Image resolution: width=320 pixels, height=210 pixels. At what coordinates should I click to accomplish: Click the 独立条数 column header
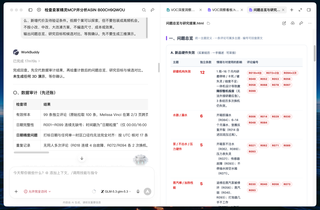pyautogui.click(x=206, y=62)
